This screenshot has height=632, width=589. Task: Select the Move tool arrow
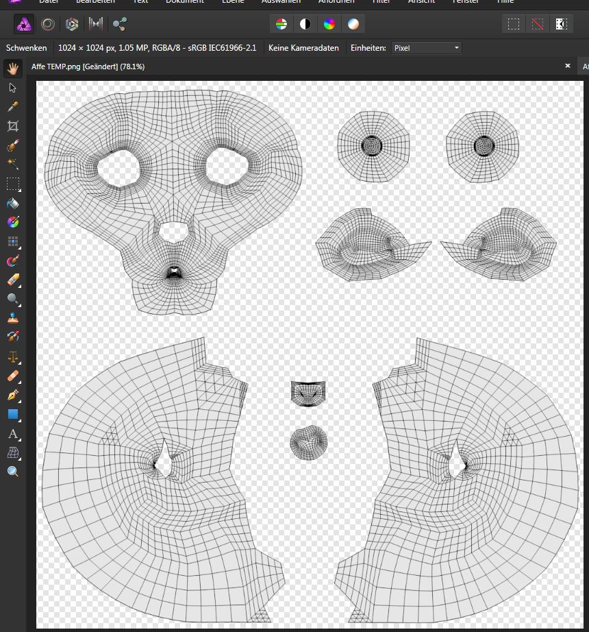pos(12,88)
